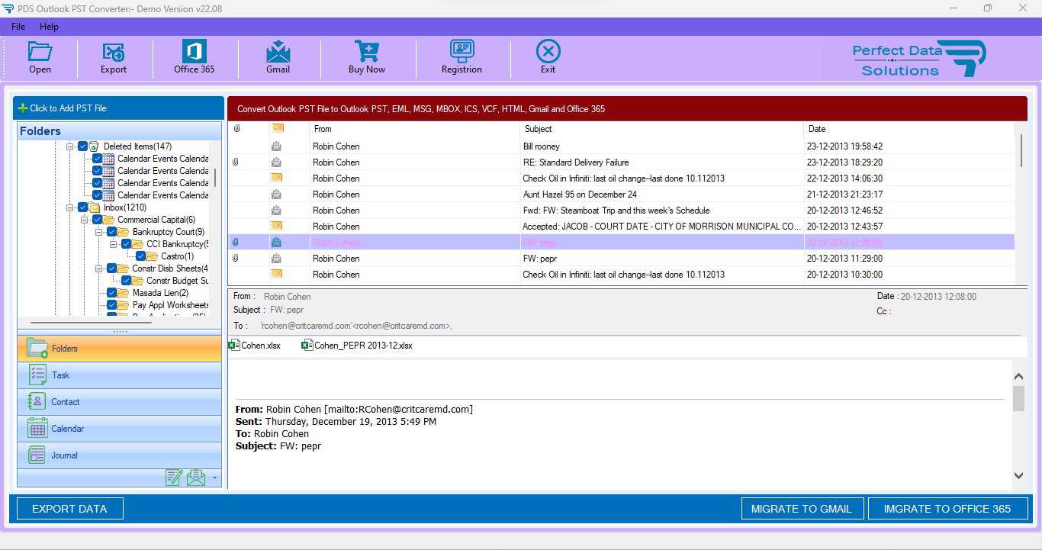Screen dimensions: 1042x550
Task: Switch to the Journal pane tab
Action: click(x=120, y=455)
